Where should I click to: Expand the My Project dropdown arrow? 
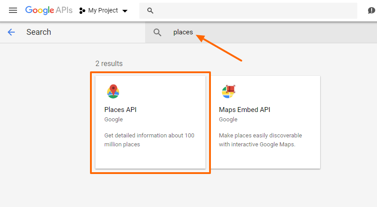(x=125, y=11)
